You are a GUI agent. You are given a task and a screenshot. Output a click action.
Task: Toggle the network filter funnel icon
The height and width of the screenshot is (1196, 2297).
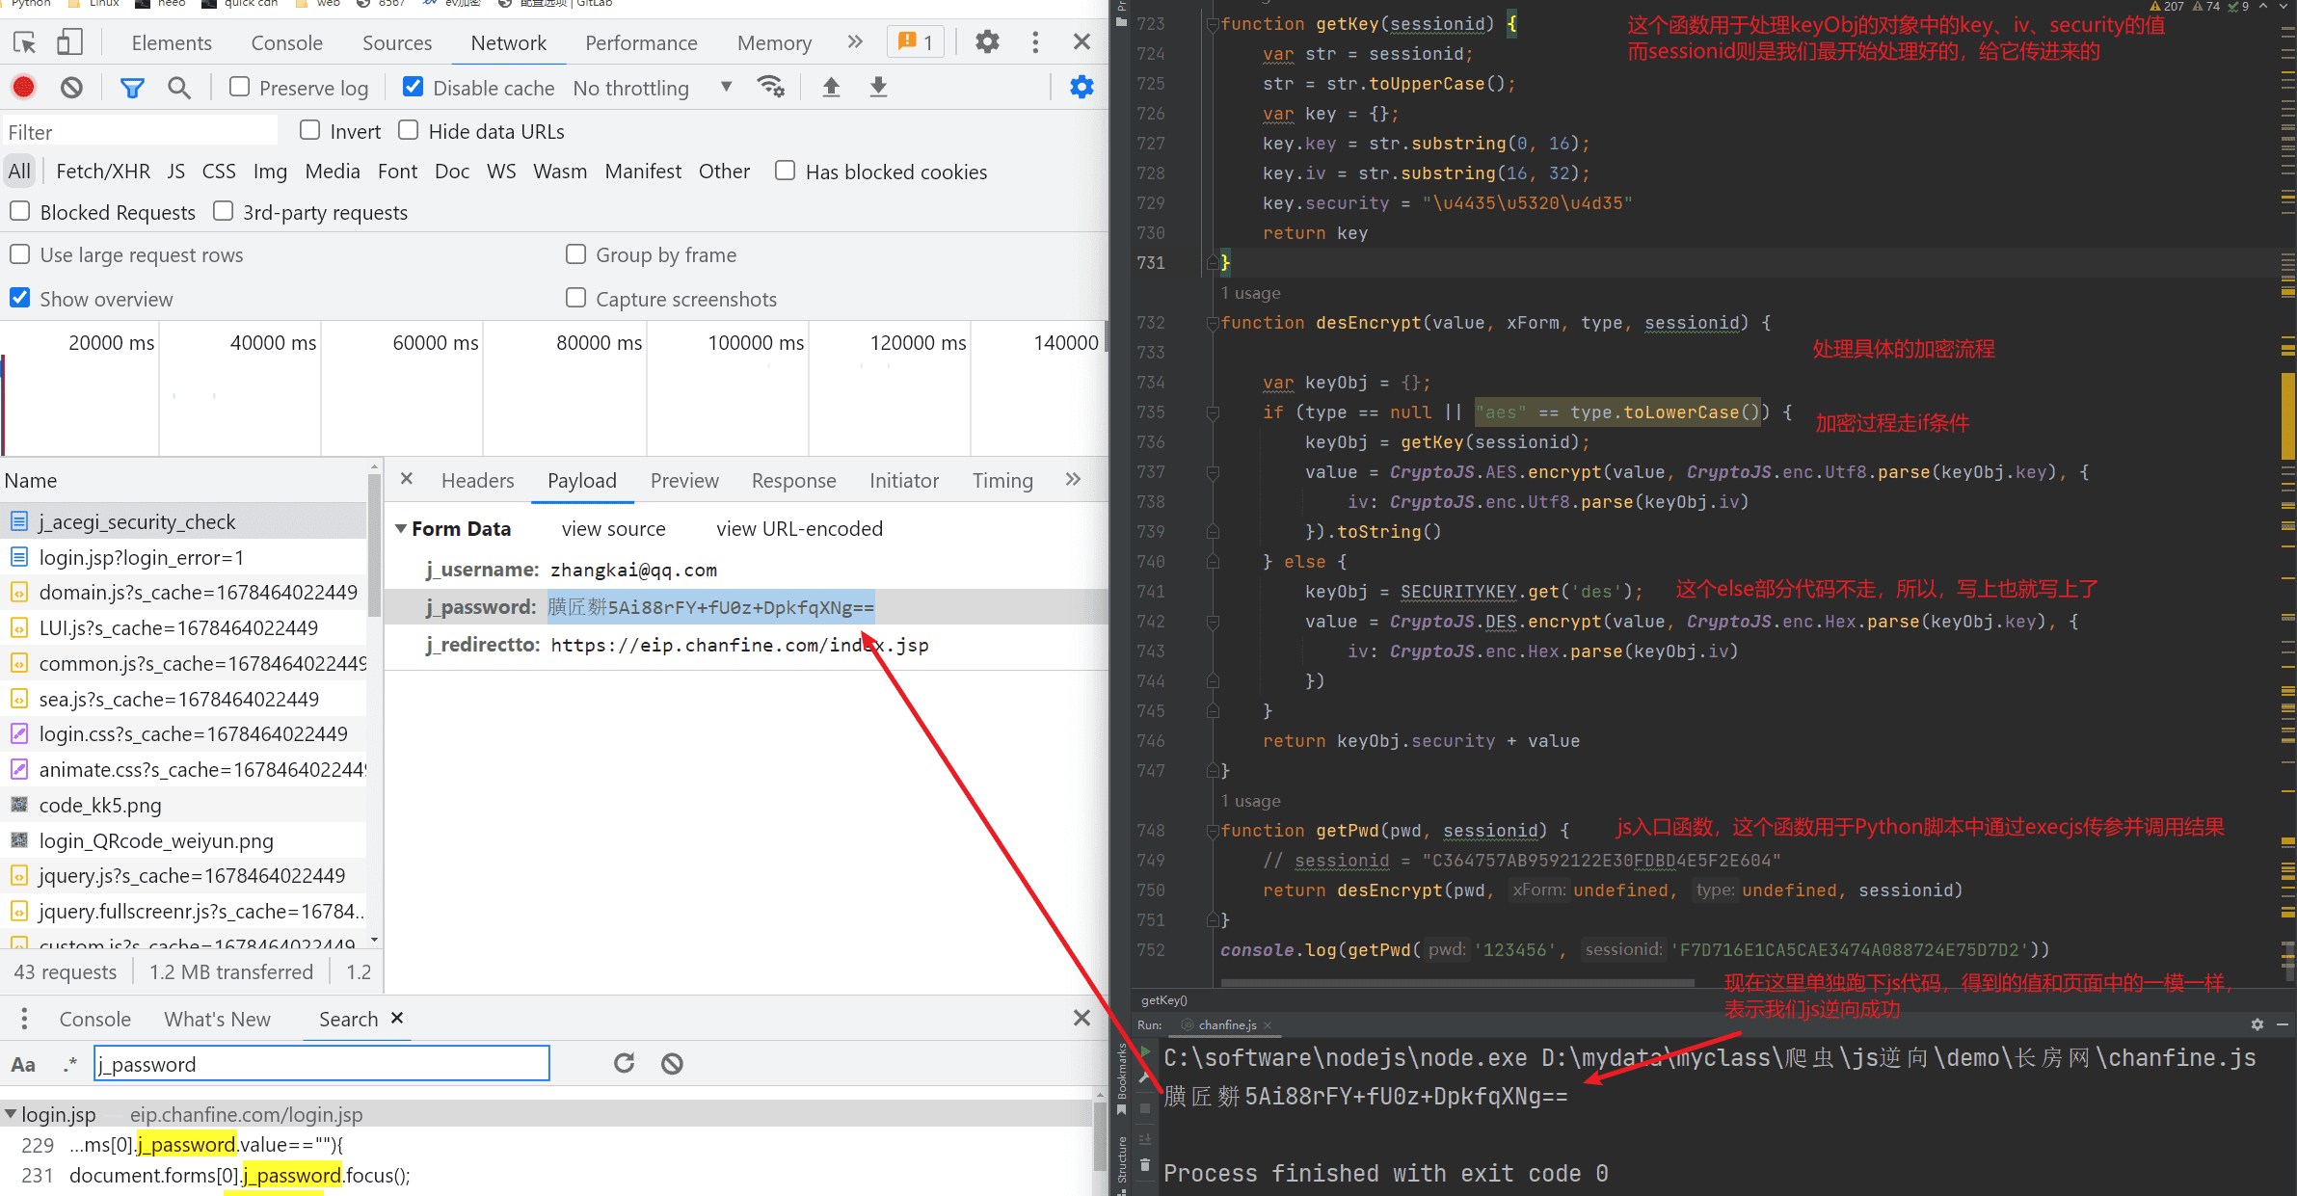[132, 88]
